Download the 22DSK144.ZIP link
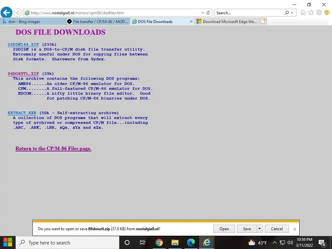This screenshot has height=249, width=332. [23, 44]
